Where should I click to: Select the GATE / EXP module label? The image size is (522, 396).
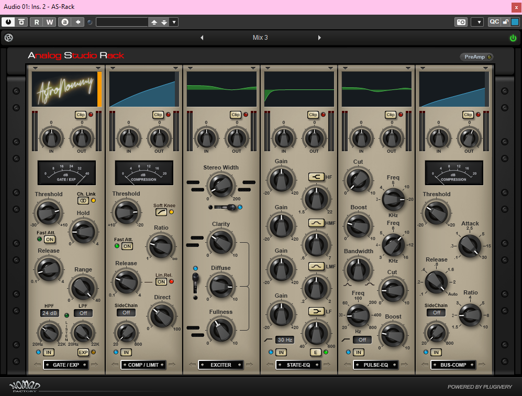click(66, 365)
